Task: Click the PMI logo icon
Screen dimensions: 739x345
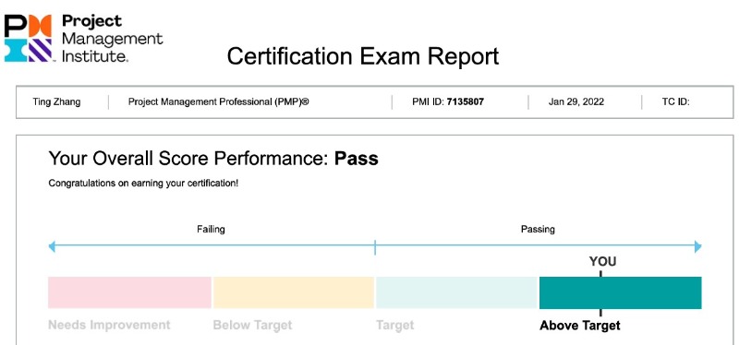Action: tap(28, 38)
